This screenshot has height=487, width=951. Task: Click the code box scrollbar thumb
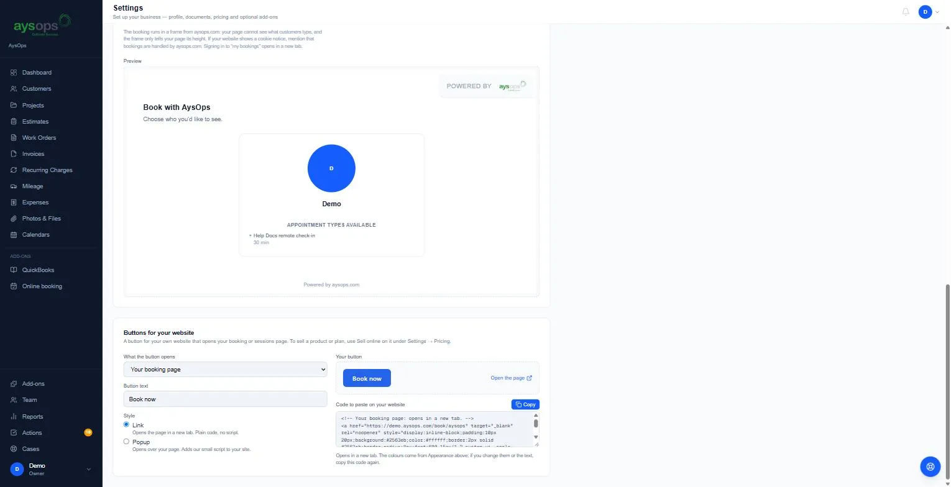[x=536, y=423]
